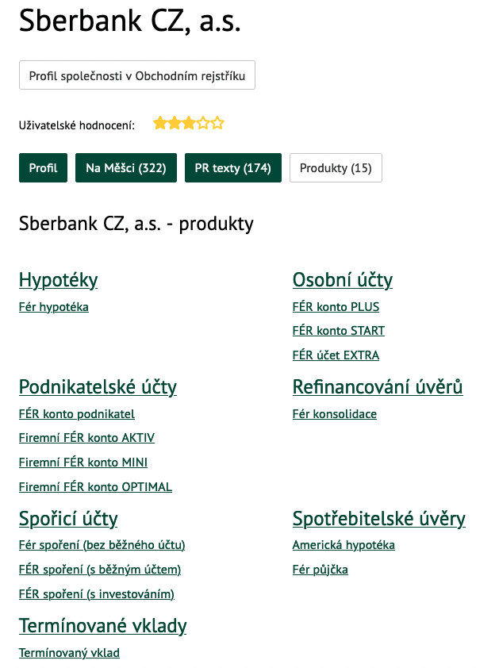Select the PR texty (174) tab

click(x=233, y=168)
